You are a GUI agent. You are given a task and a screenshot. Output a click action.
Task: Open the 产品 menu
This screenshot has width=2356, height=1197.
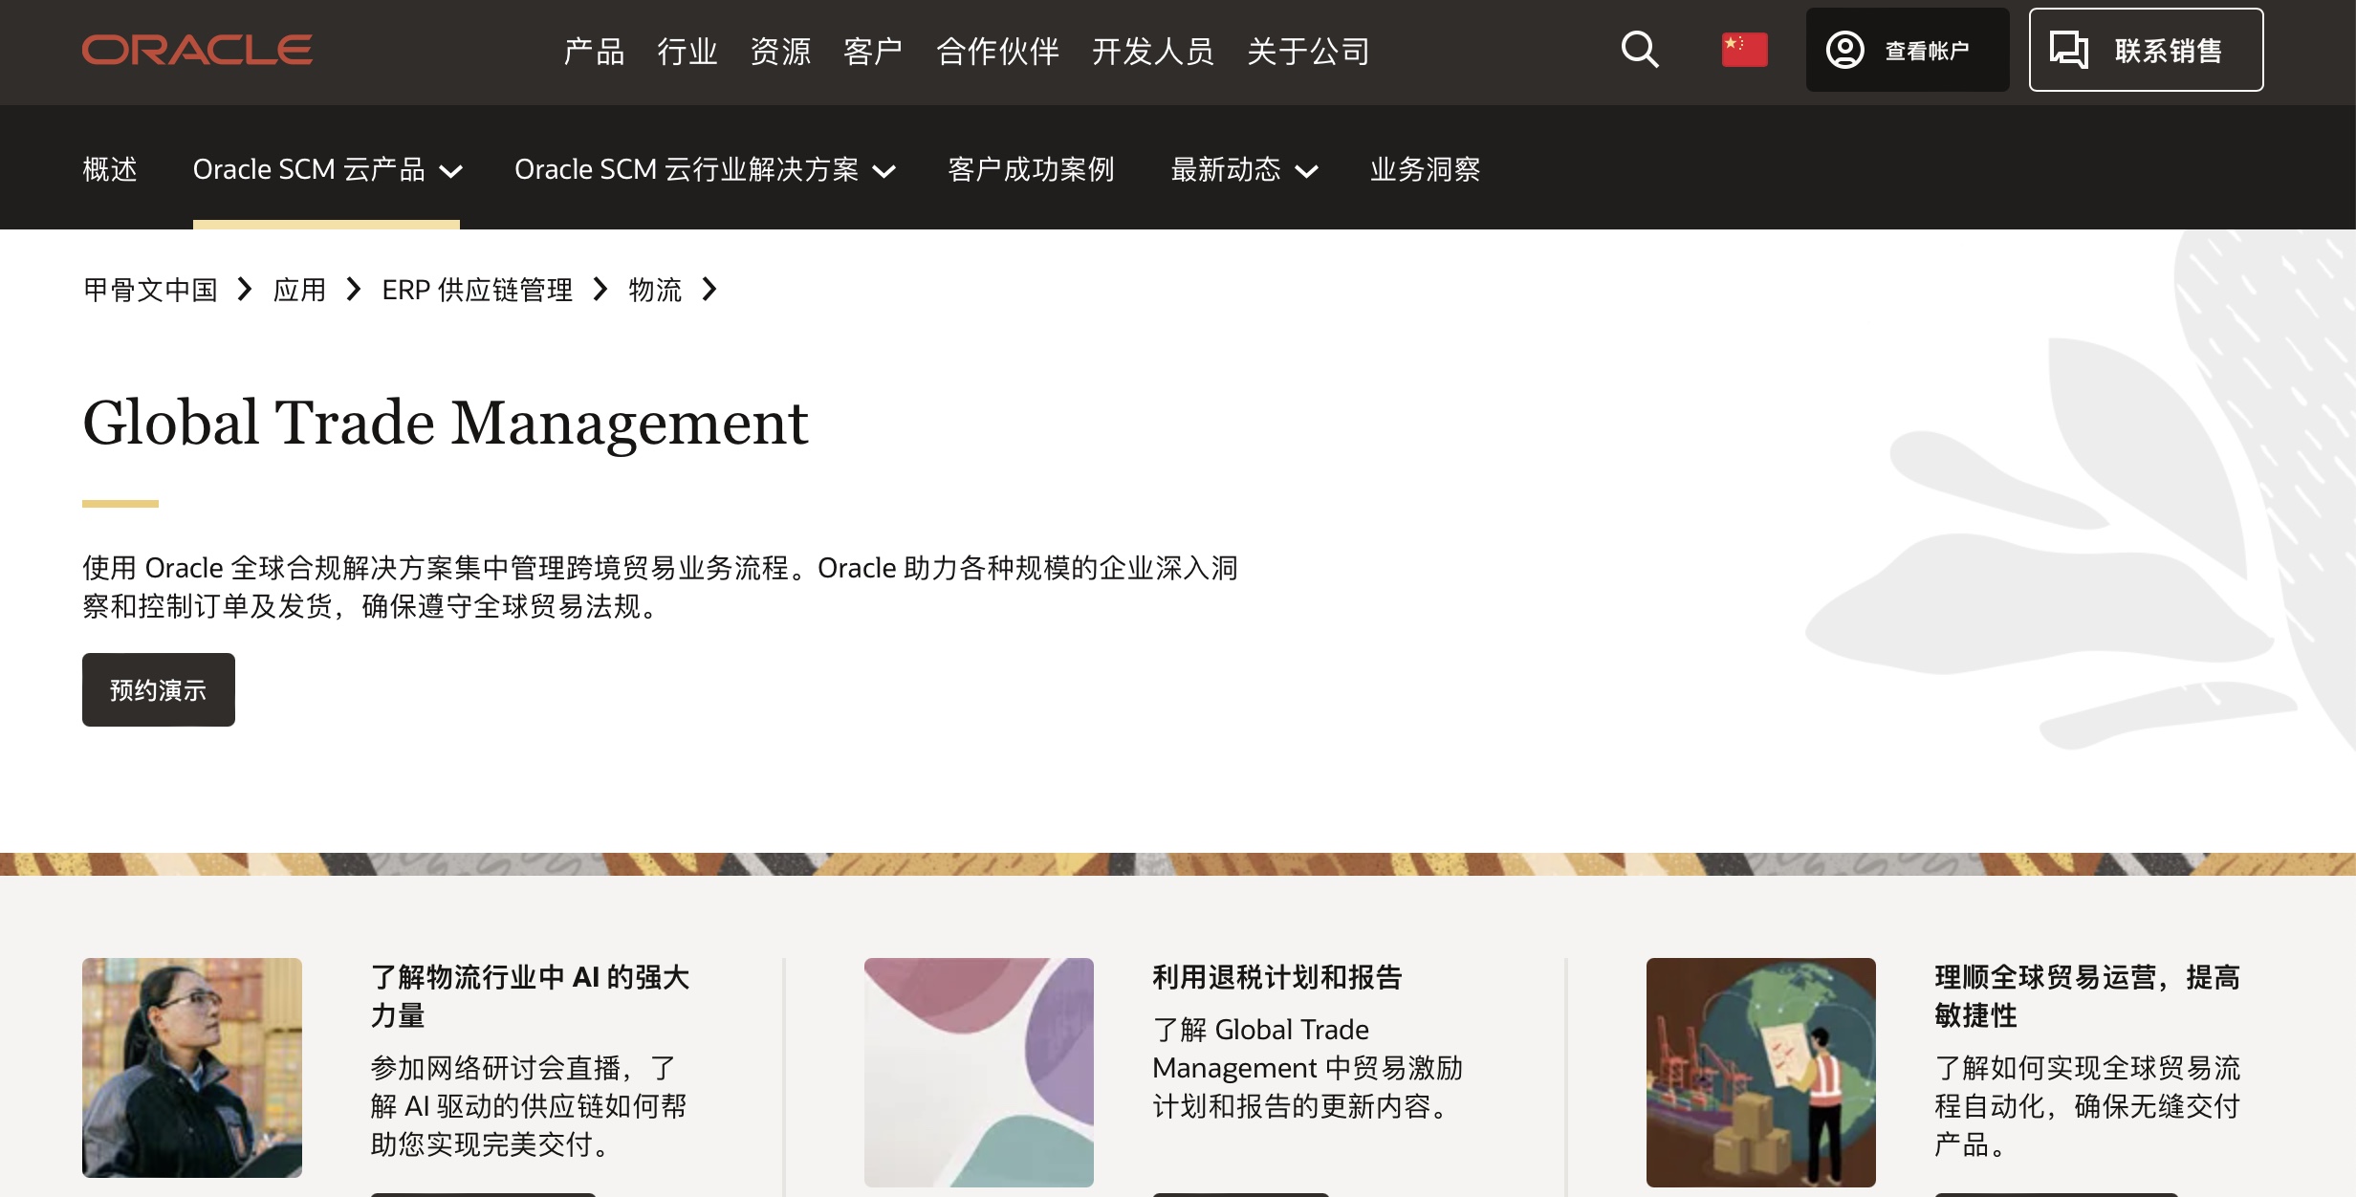click(594, 51)
